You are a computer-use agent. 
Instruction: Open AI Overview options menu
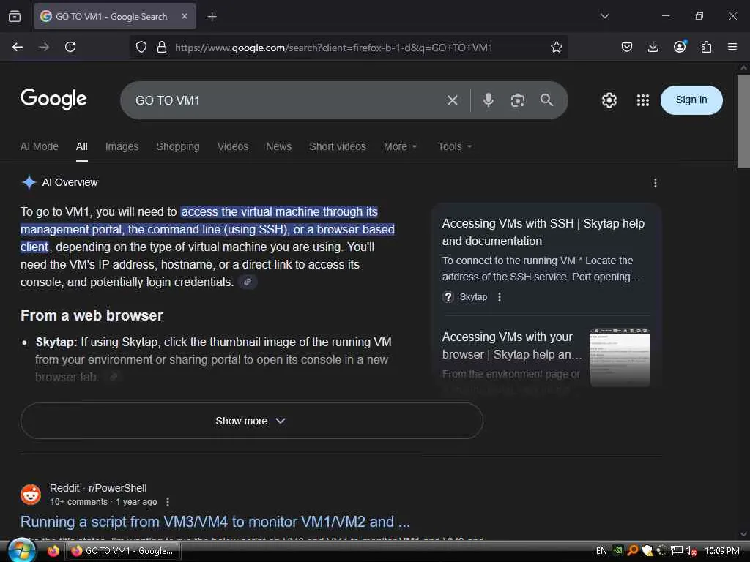point(656,182)
